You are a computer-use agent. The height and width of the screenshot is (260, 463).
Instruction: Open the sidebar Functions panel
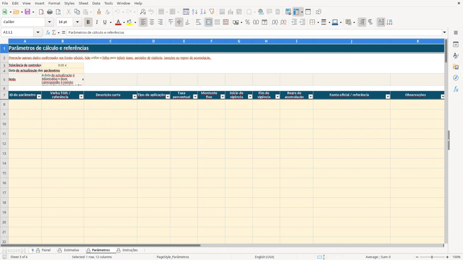(x=456, y=89)
